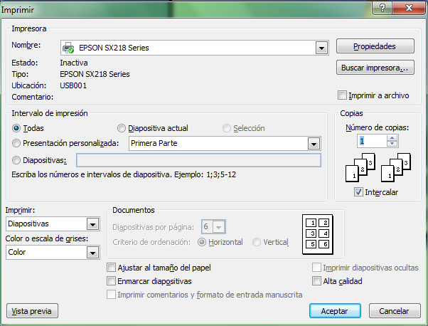Expand the Primera Parte presentation dropdown
The height and width of the screenshot is (326, 428).
click(313, 144)
